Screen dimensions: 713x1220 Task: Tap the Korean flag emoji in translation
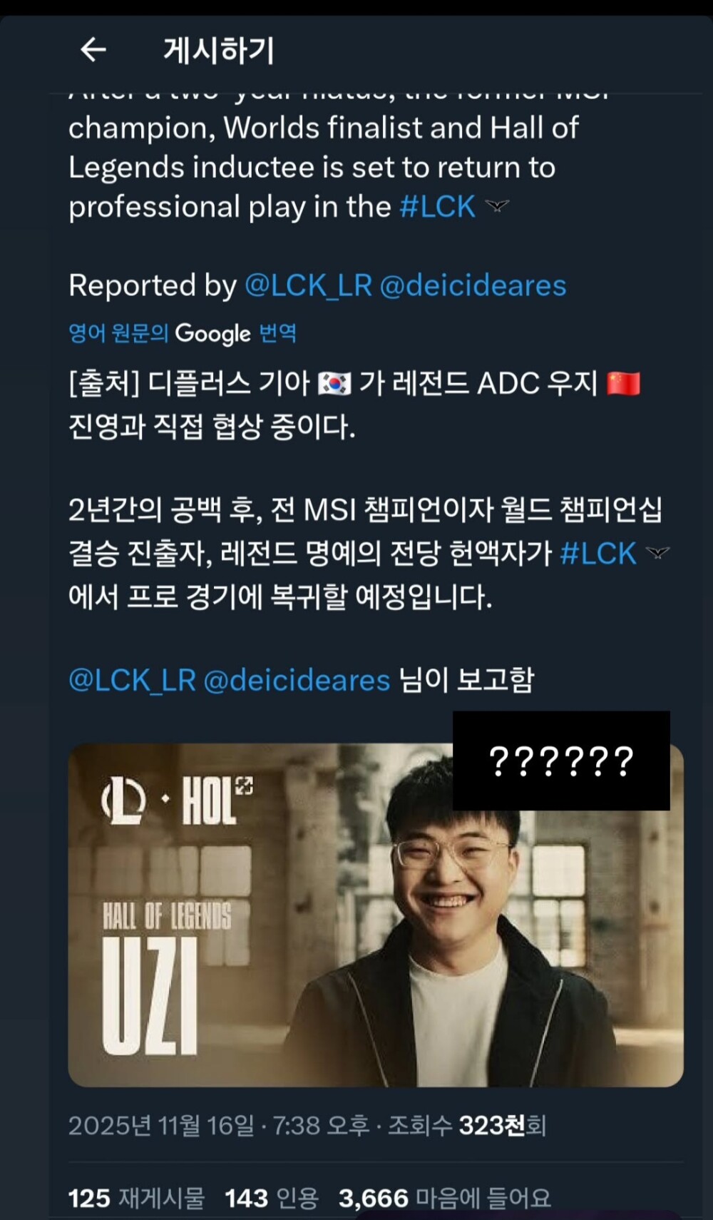334,384
